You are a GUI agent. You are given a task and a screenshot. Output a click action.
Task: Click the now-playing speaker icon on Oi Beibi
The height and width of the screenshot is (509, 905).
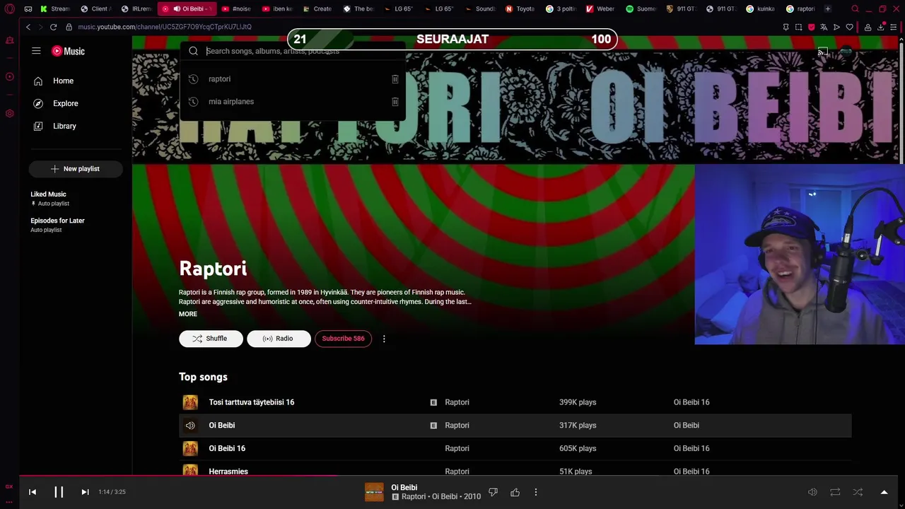(x=190, y=426)
